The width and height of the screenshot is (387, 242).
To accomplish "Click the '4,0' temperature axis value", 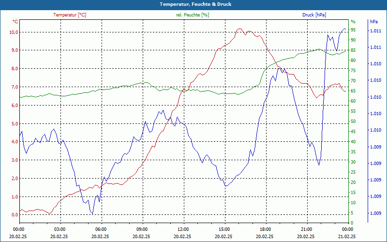I will click(15, 141).
